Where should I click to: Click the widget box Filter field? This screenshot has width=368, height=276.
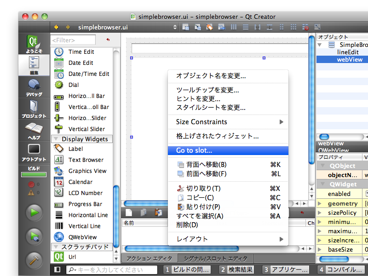pos(73,40)
